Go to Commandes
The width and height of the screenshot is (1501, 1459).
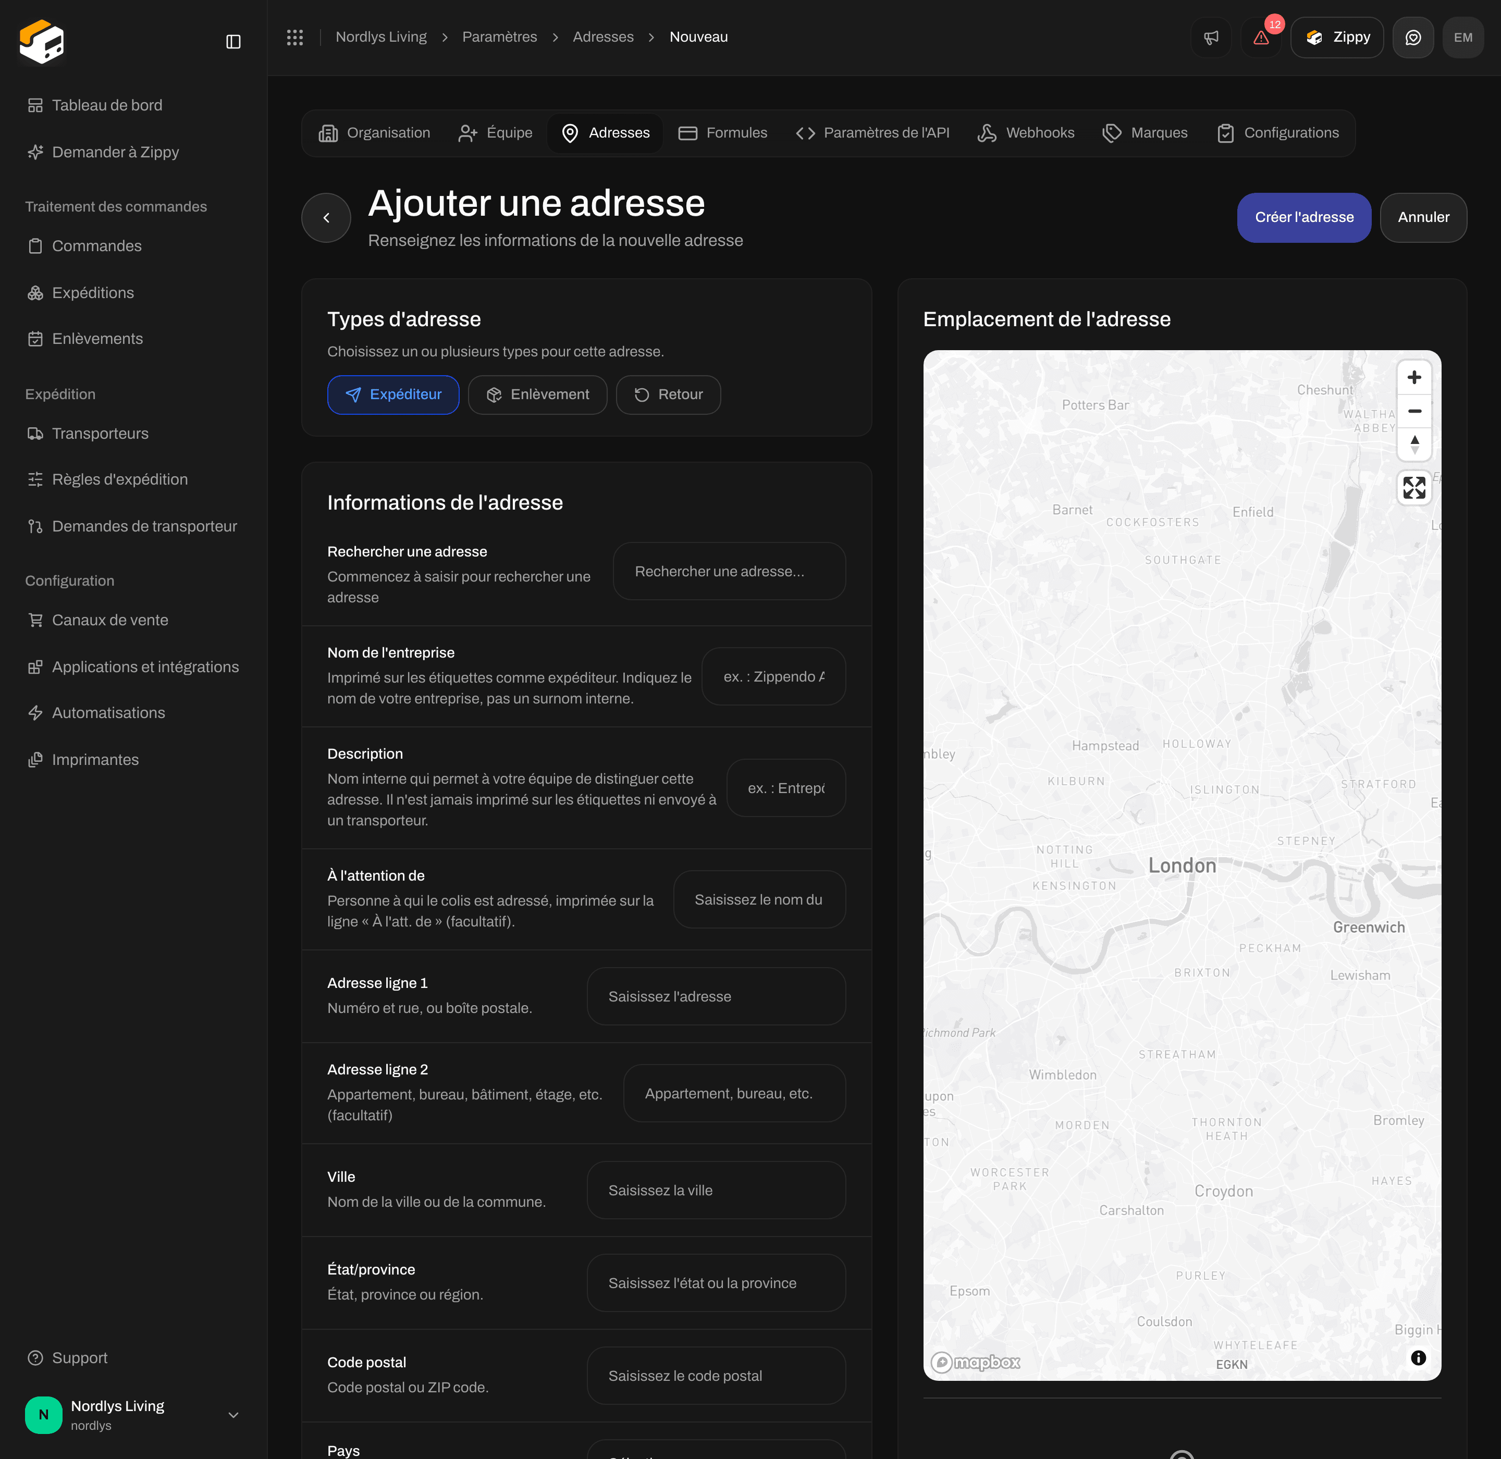coord(133,246)
